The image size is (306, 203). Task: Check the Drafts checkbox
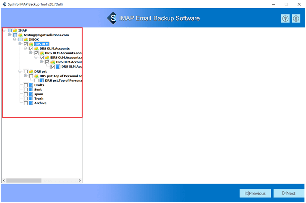pyautogui.click(x=26, y=85)
